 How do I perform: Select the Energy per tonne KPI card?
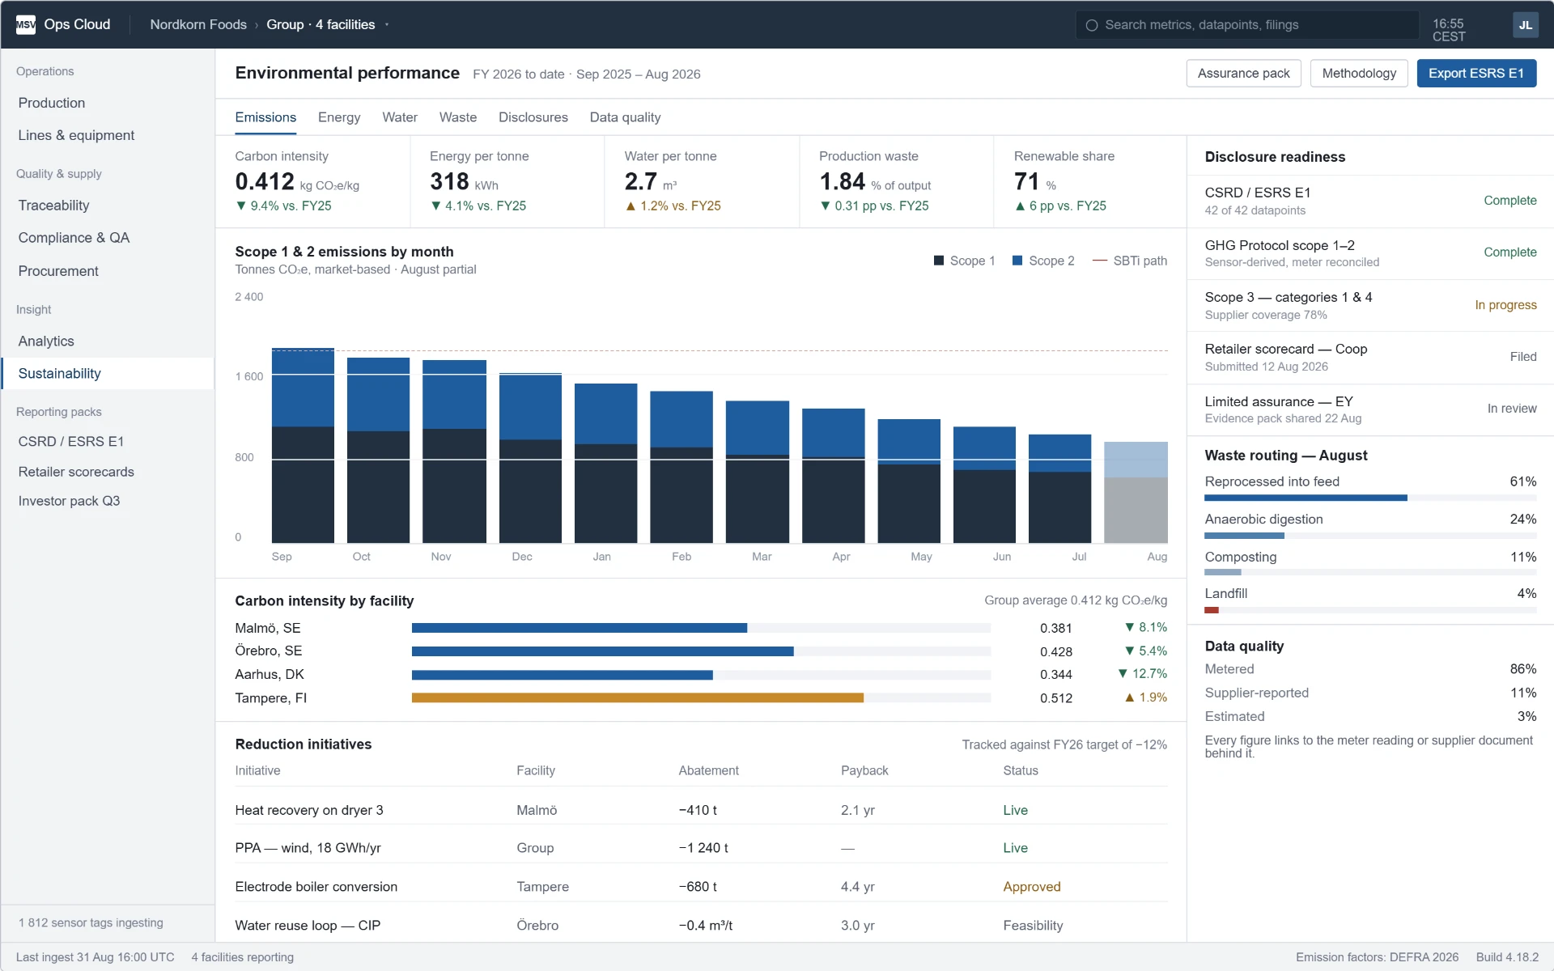click(x=507, y=182)
